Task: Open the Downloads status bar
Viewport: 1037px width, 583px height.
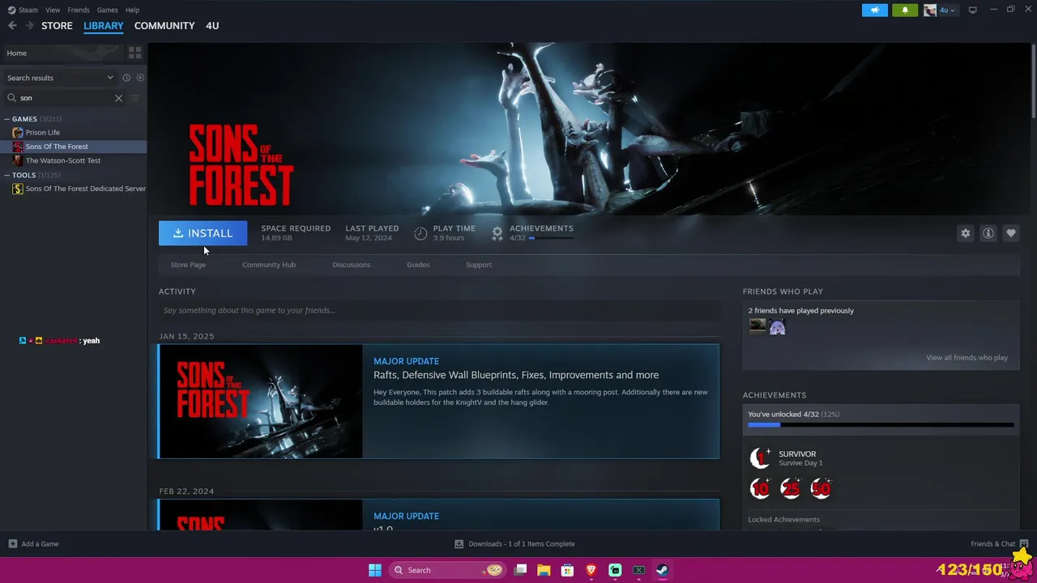Action: pyautogui.click(x=514, y=544)
